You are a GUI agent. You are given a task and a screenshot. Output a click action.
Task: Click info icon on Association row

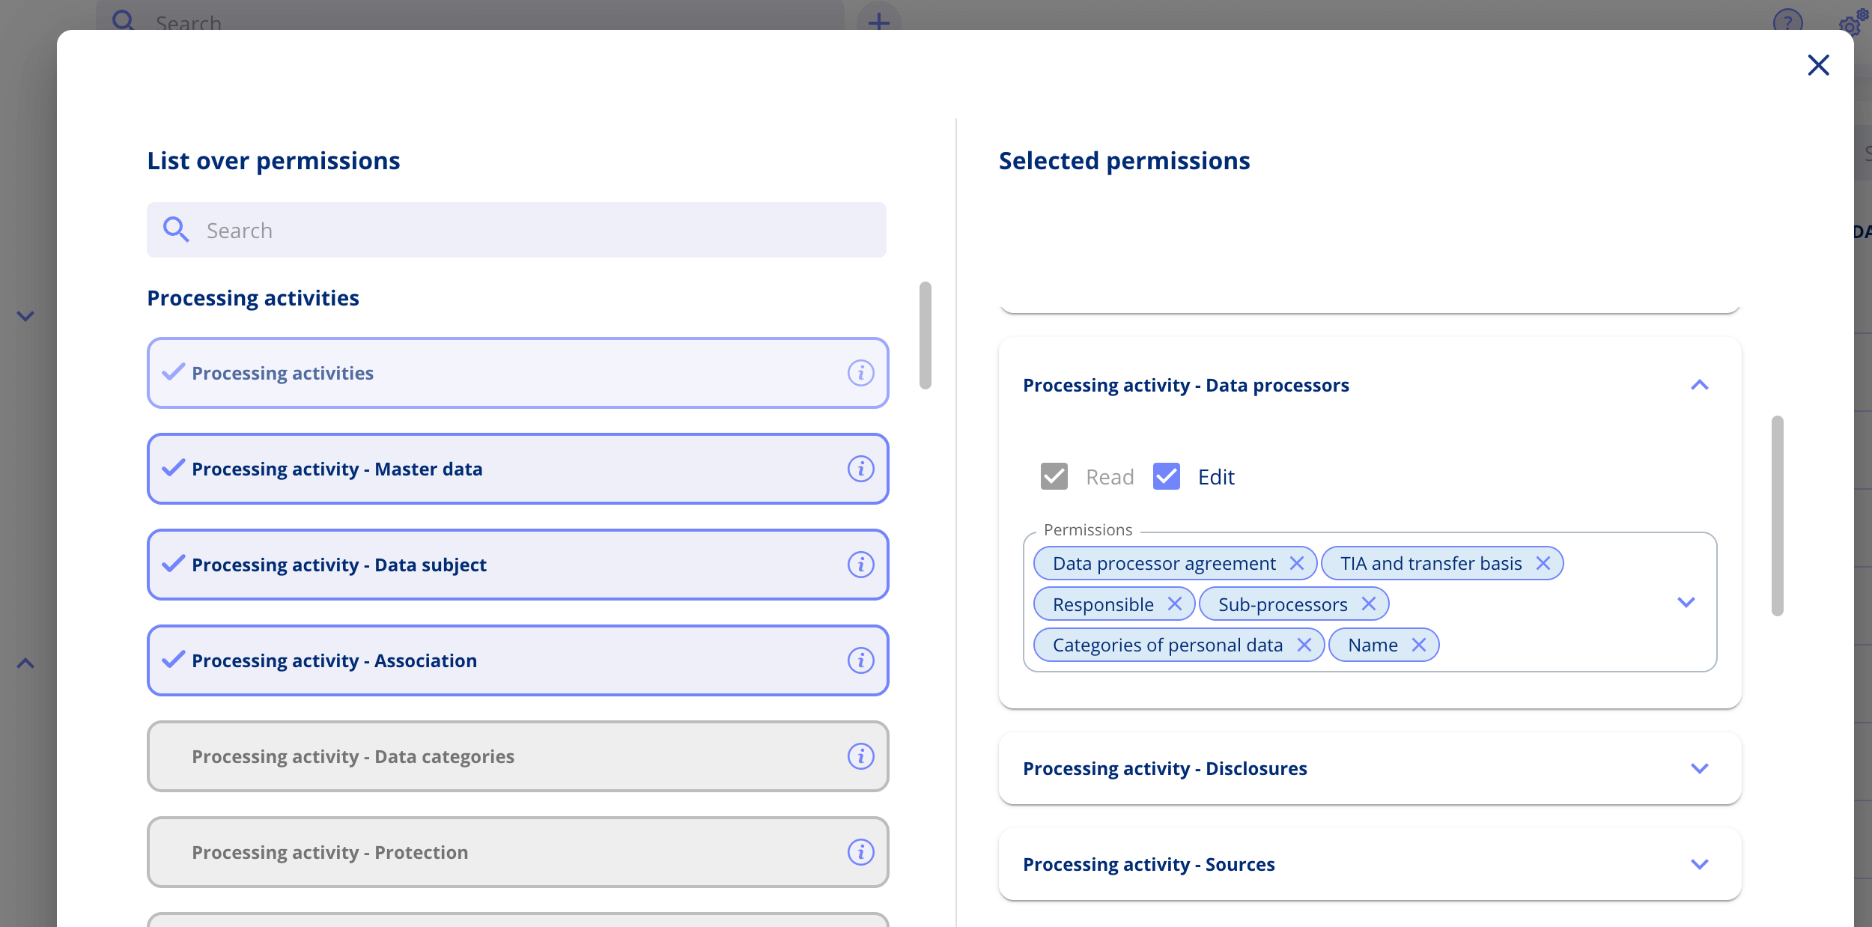click(860, 660)
